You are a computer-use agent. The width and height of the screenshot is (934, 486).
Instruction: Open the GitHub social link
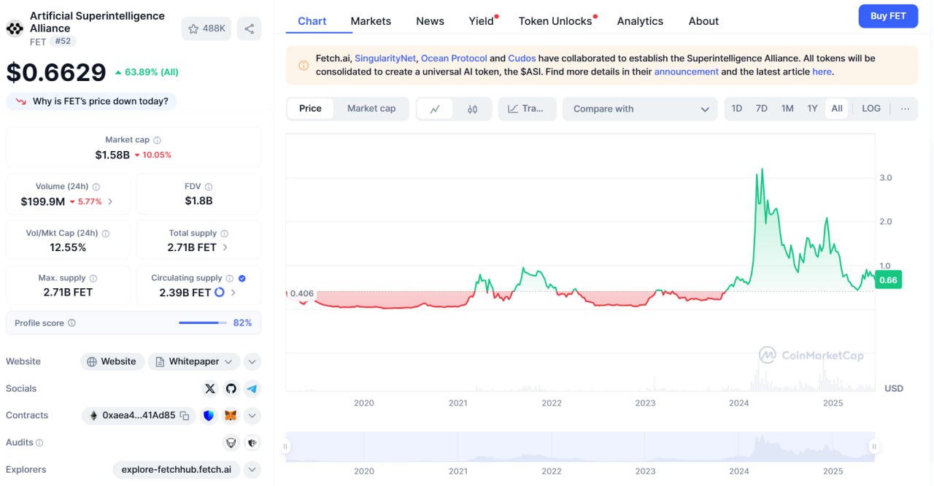(x=231, y=388)
